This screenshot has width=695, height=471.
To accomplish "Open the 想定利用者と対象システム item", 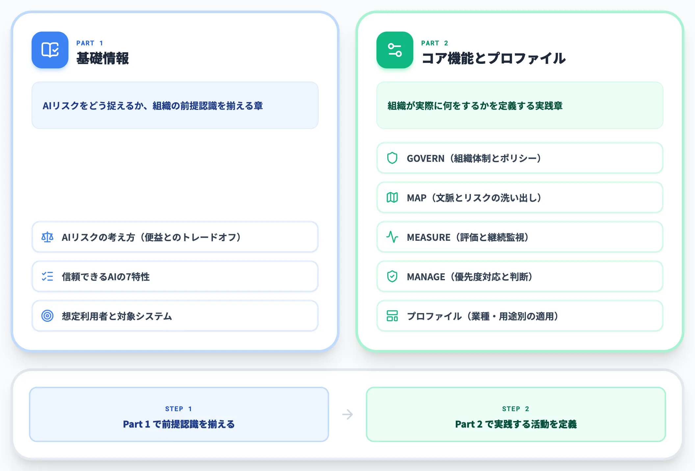I will [175, 316].
